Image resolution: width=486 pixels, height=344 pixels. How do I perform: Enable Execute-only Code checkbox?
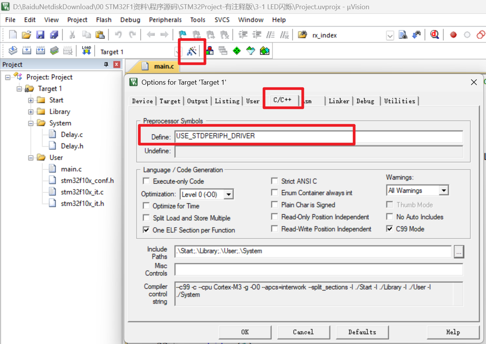click(x=146, y=181)
